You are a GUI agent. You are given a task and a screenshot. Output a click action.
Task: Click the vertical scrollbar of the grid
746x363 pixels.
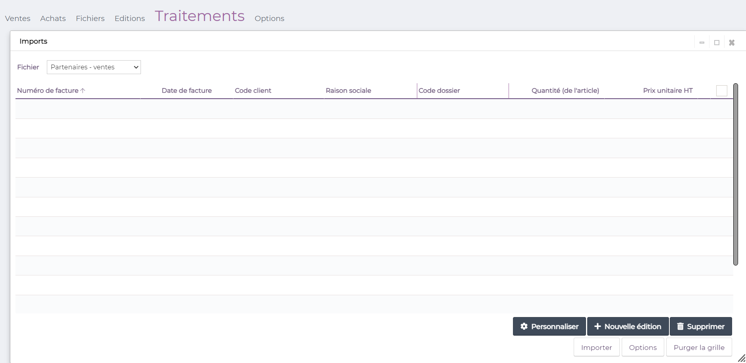tap(735, 174)
